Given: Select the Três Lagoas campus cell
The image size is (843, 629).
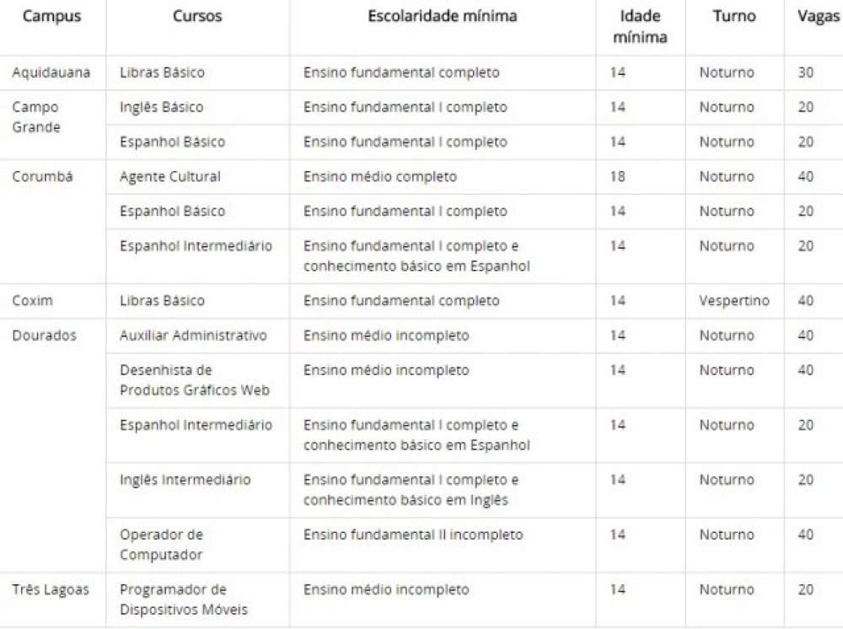Looking at the screenshot, I should pos(51,589).
